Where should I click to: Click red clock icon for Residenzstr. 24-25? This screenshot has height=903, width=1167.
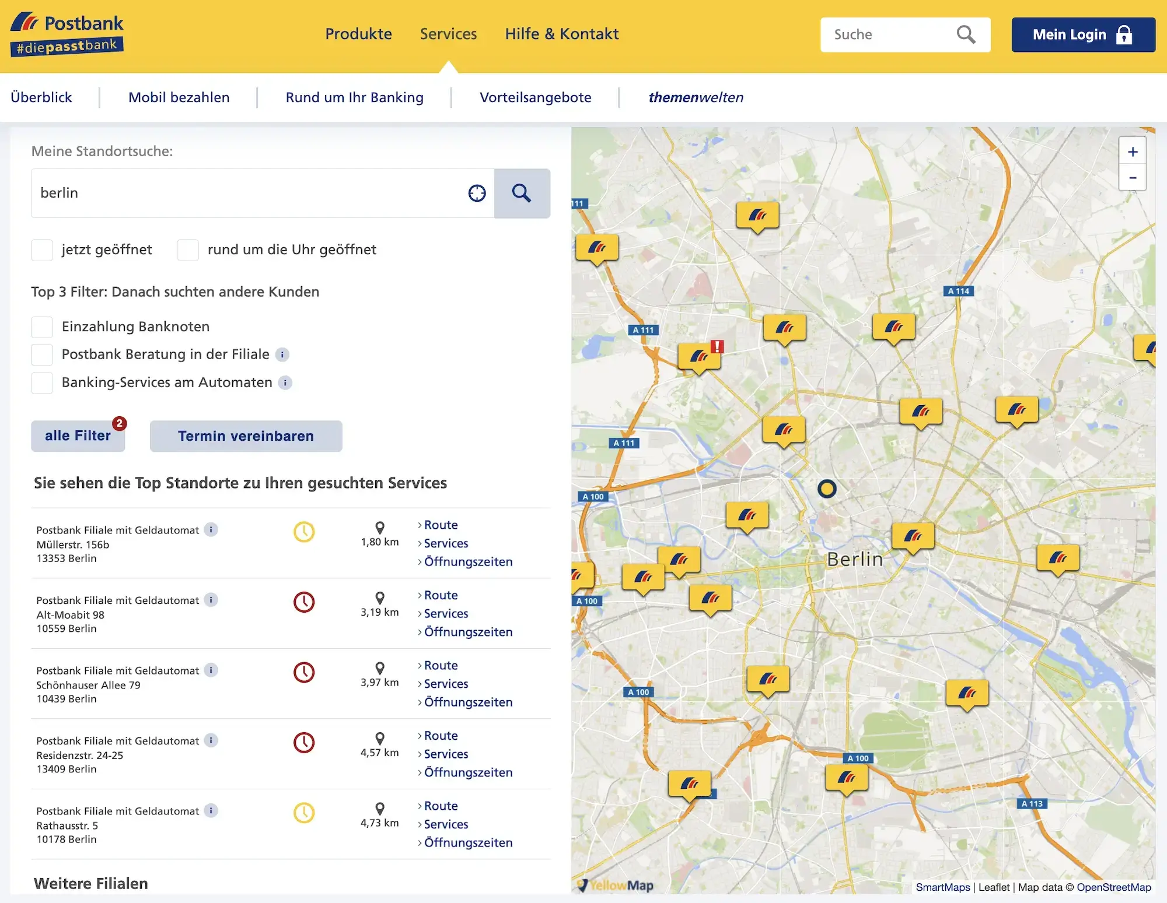coord(304,743)
